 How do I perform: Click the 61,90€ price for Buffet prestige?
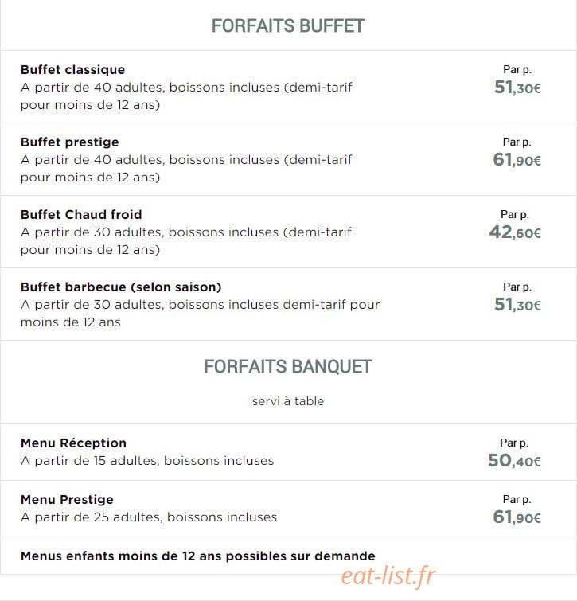click(517, 160)
